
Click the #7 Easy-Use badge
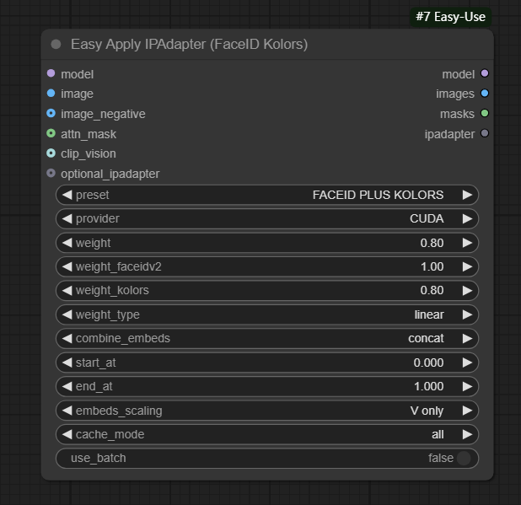pos(451,16)
